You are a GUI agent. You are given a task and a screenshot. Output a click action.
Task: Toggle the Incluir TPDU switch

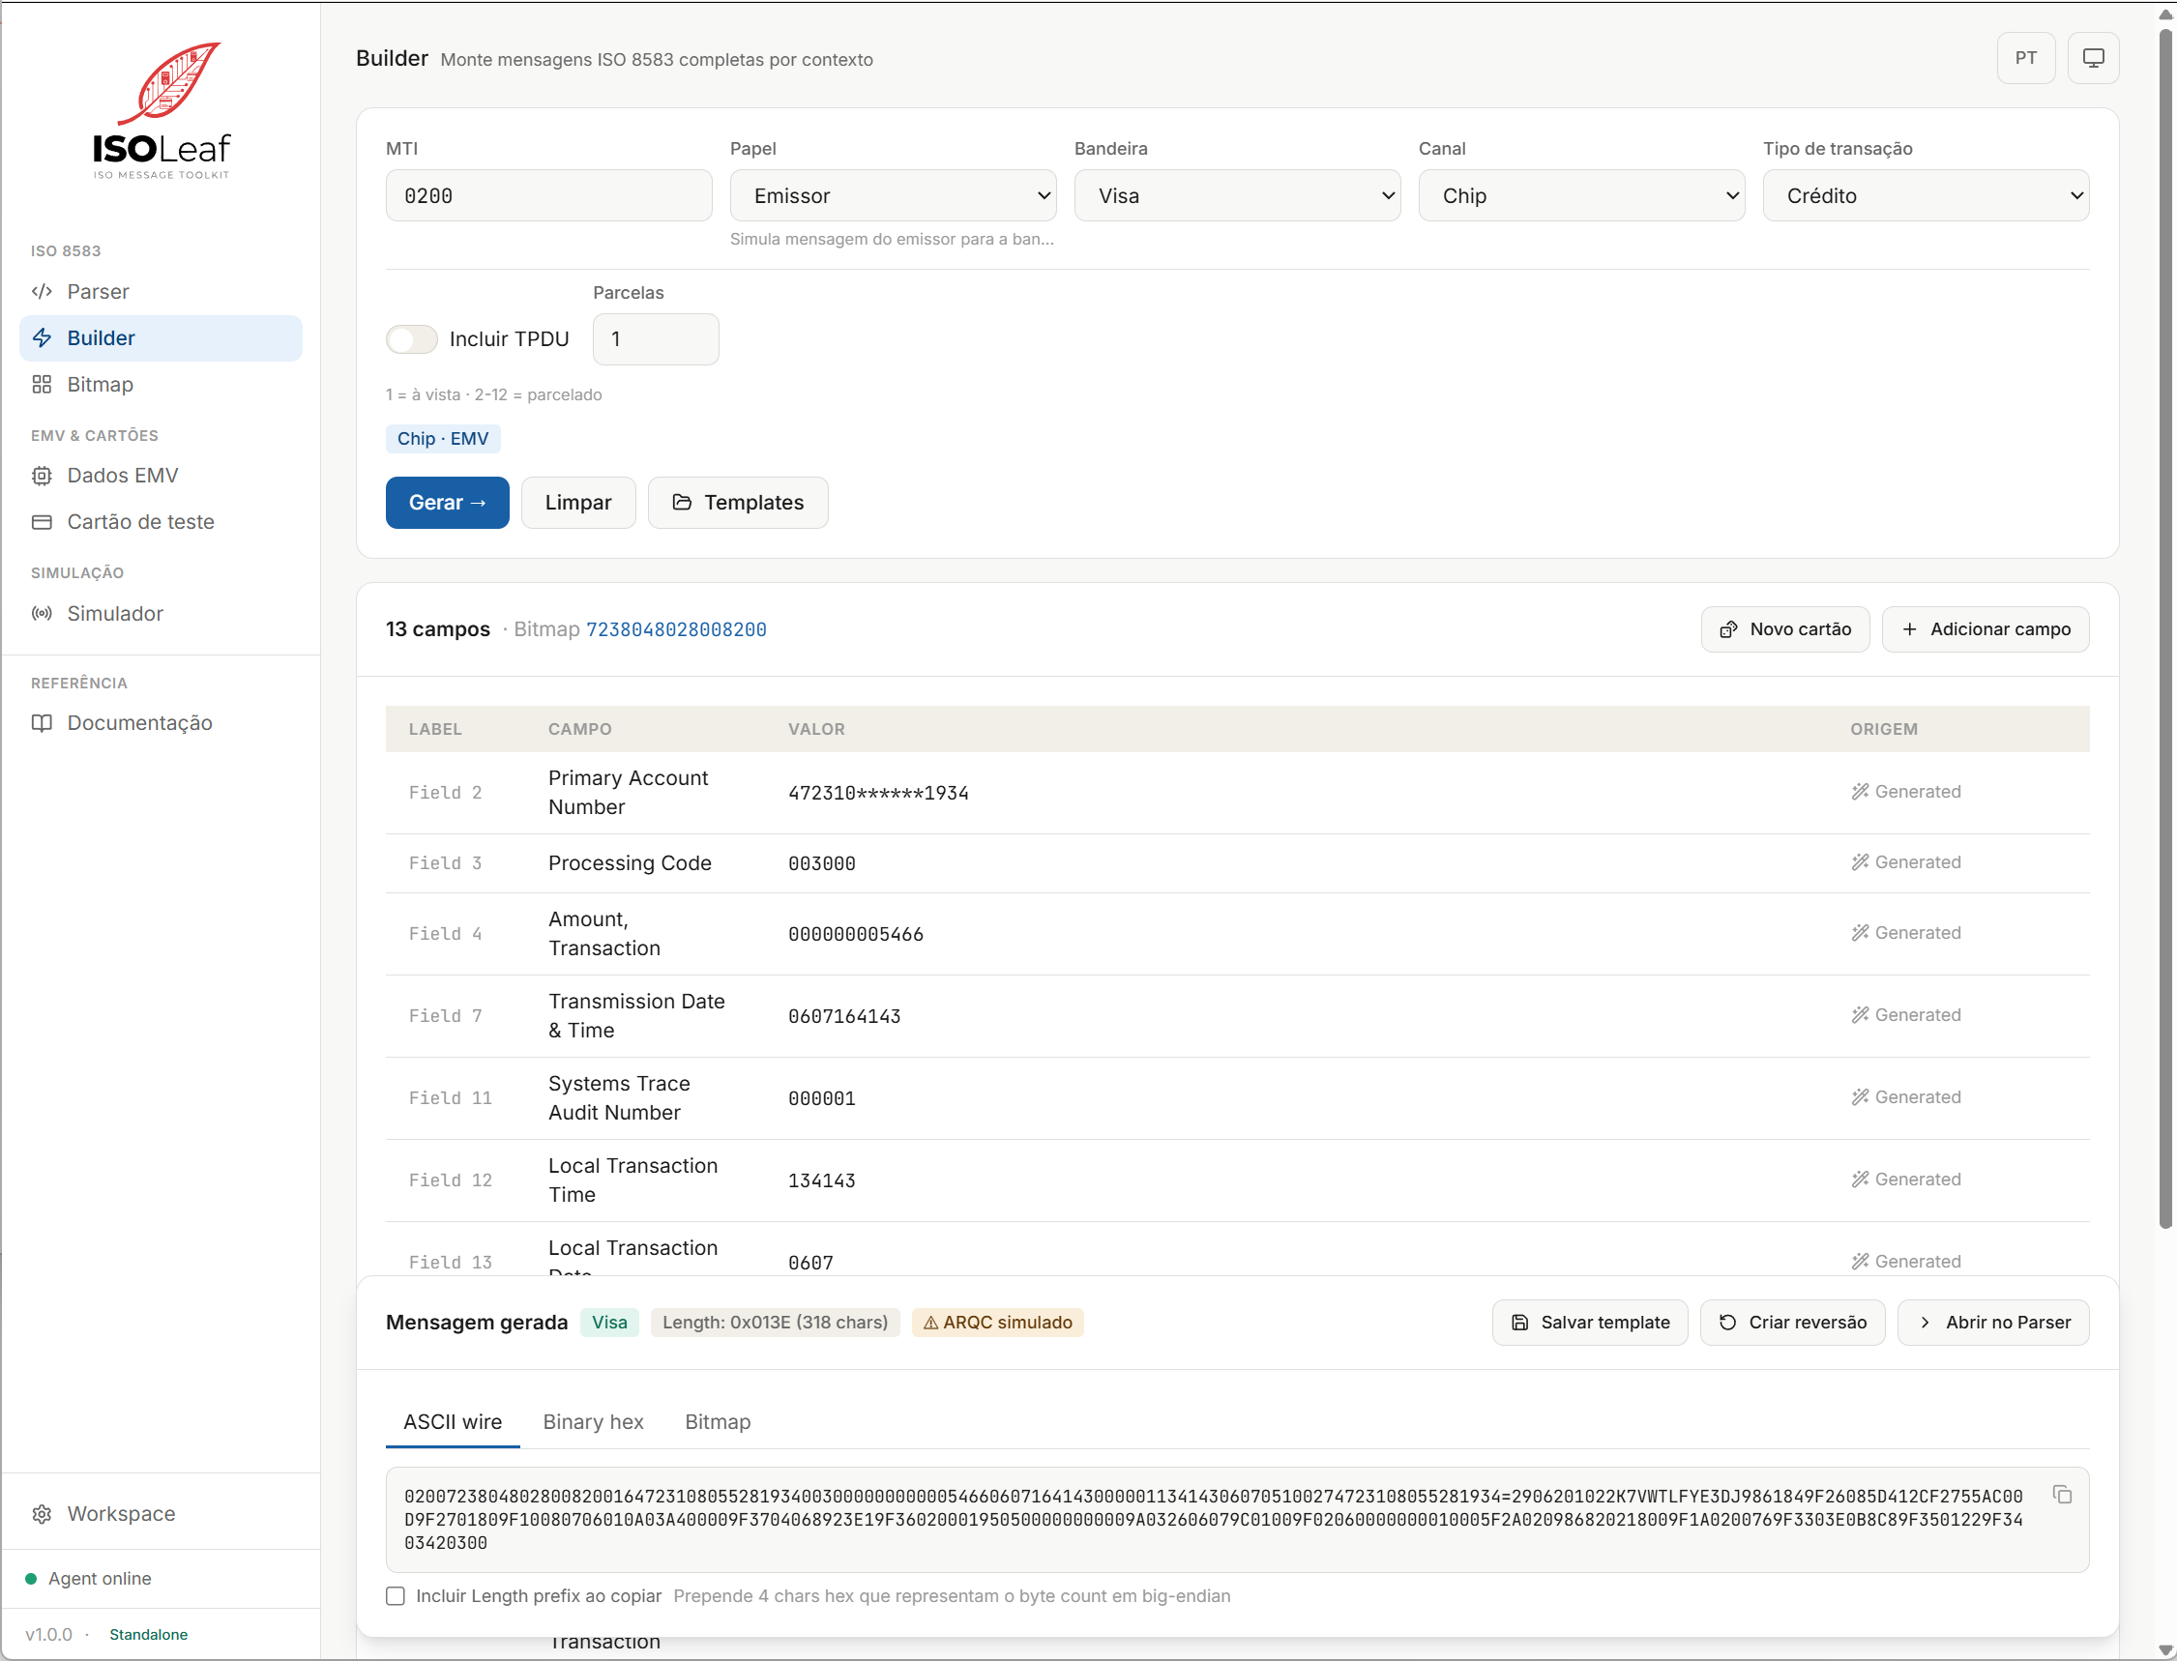pos(411,339)
